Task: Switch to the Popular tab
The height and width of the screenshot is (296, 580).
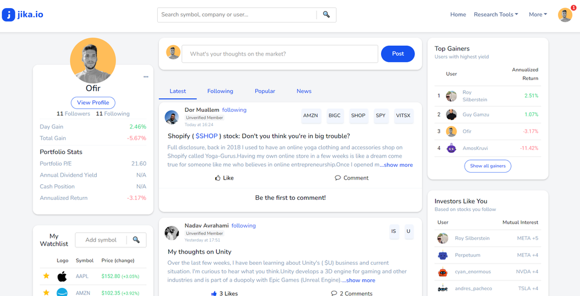Action: [x=265, y=92]
